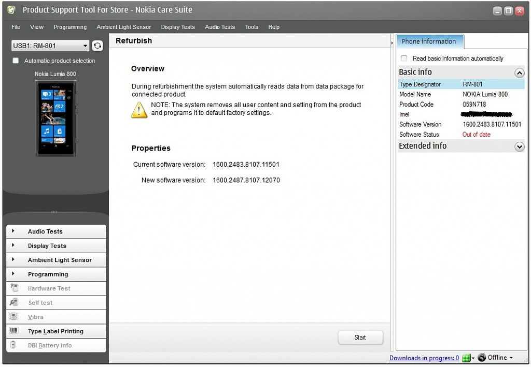Click the Nokia Care Suite title bar logo
The width and height of the screenshot is (531, 367).
click(x=11, y=10)
